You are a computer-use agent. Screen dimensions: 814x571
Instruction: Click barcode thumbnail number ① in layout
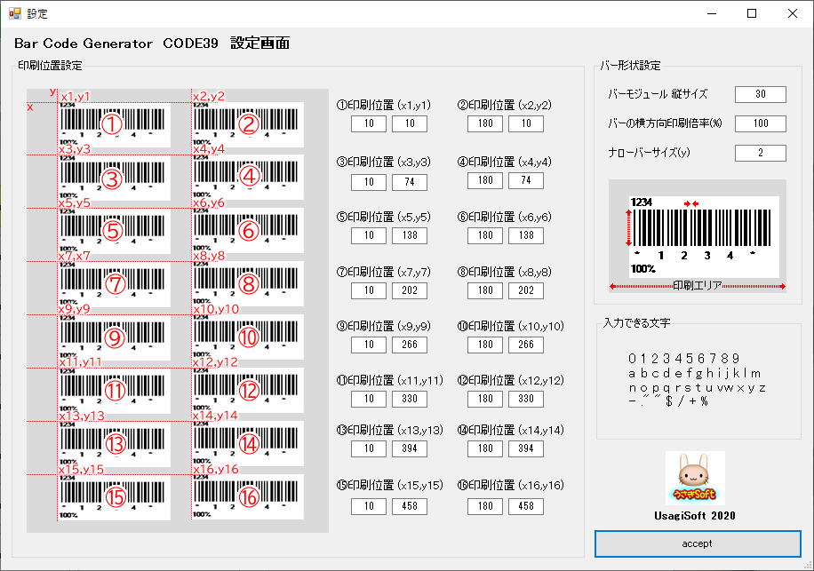[114, 125]
